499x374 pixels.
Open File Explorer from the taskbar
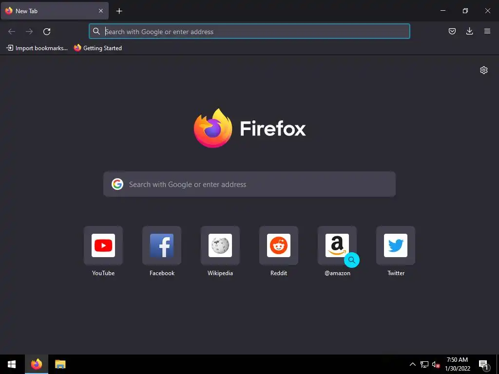coord(60,364)
